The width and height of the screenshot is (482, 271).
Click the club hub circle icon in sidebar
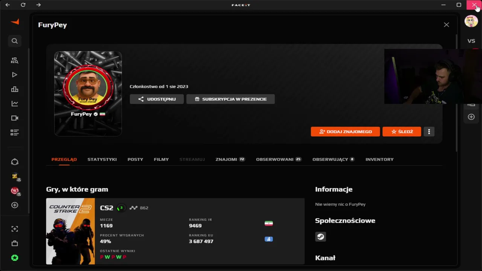point(15,162)
